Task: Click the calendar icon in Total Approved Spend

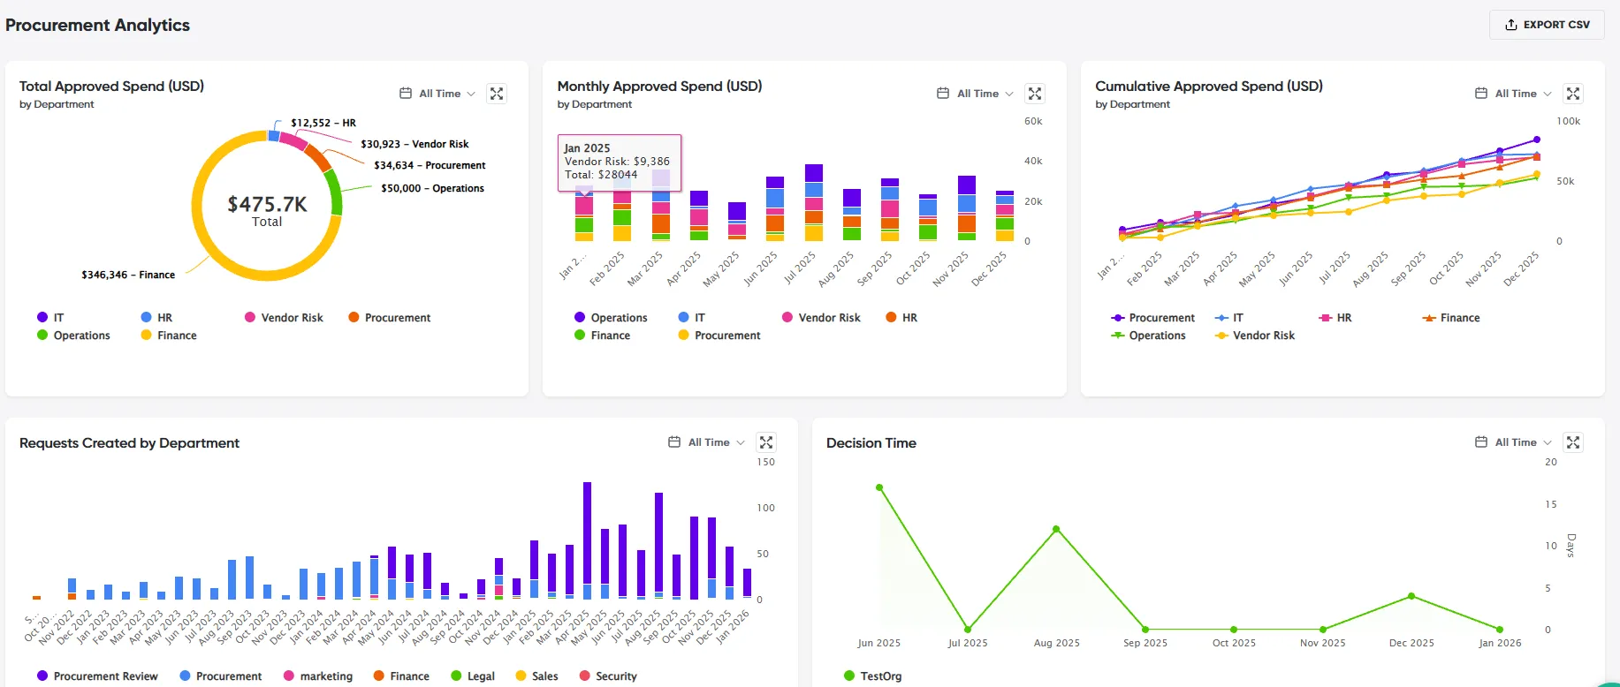Action: (x=406, y=94)
